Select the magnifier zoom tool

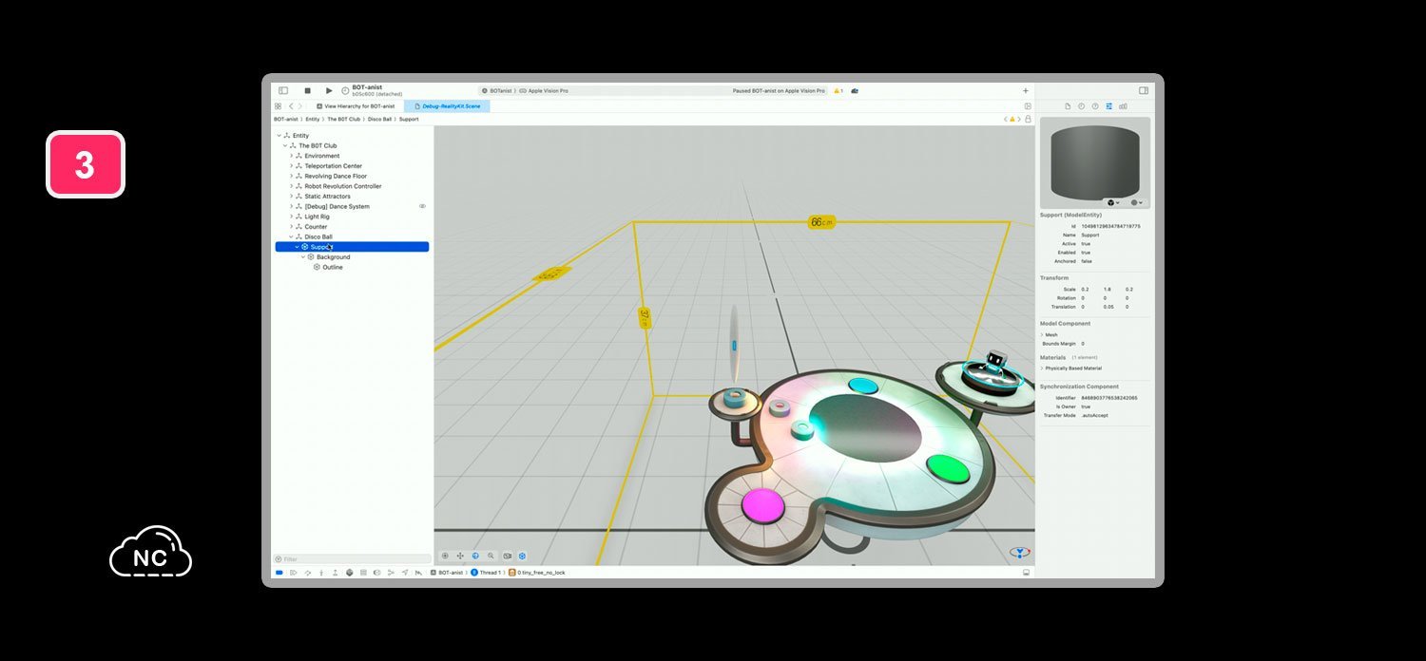tap(491, 556)
